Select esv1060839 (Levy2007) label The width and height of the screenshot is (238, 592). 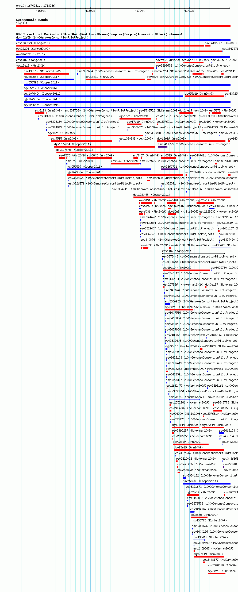click(x=136, y=139)
